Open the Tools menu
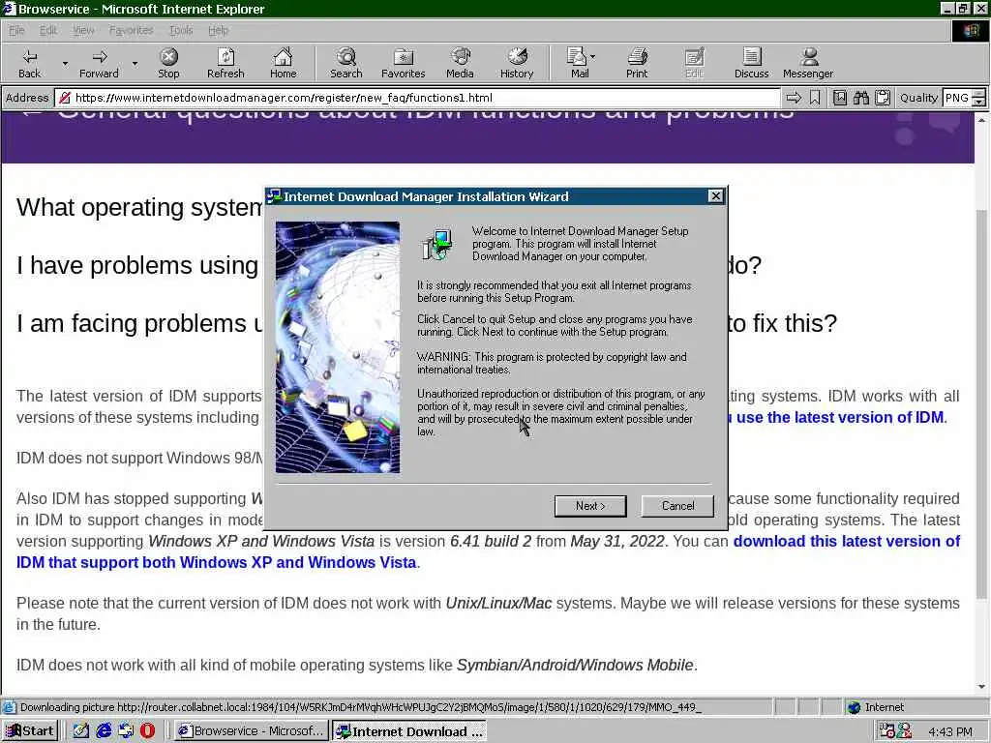Image resolution: width=991 pixels, height=743 pixels. click(x=181, y=30)
